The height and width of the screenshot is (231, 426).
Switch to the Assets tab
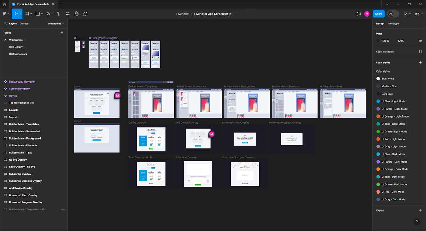pos(24,24)
